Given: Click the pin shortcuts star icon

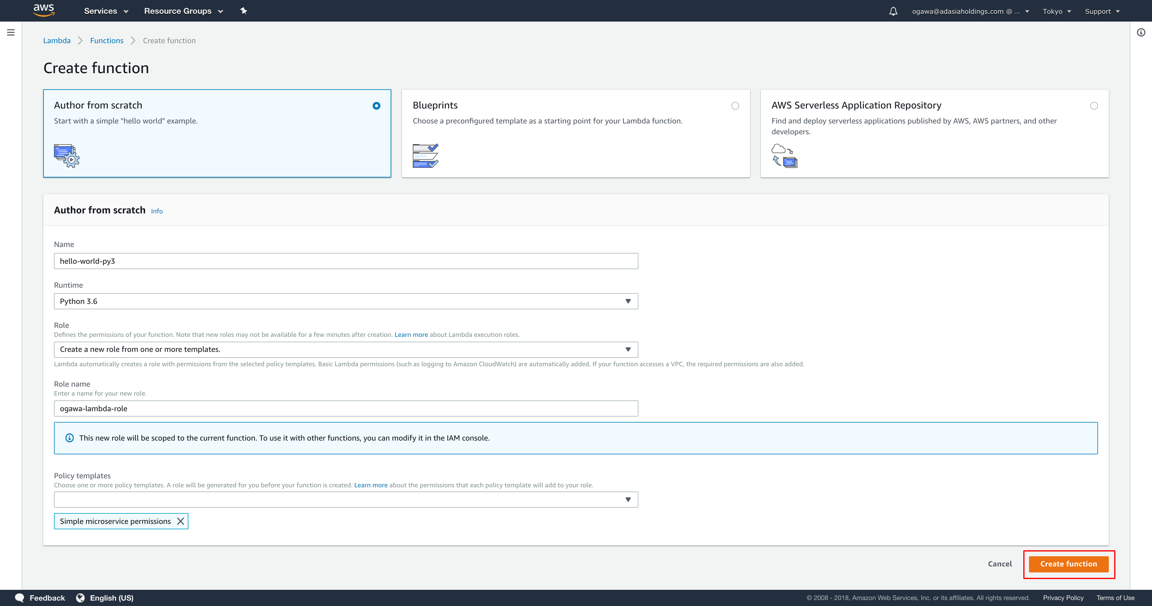Looking at the screenshot, I should [243, 11].
